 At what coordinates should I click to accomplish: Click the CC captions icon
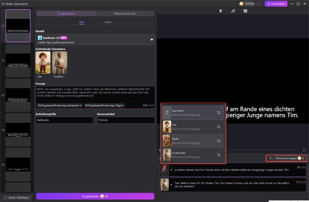point(245,11)
